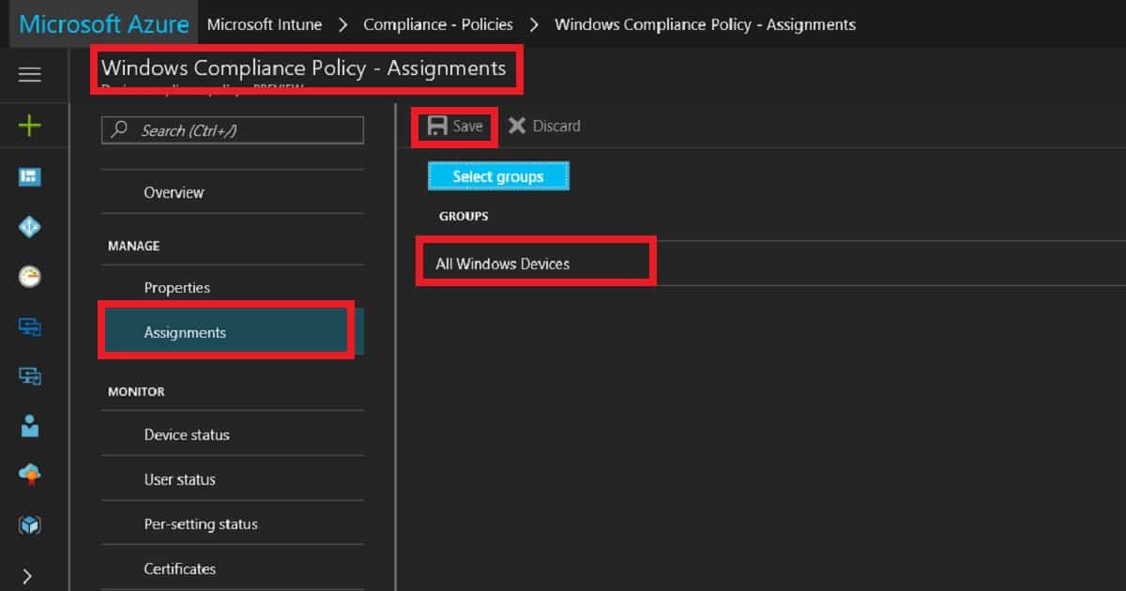
Task: Open the Overview menu item
Action: (x=174, y=192)
